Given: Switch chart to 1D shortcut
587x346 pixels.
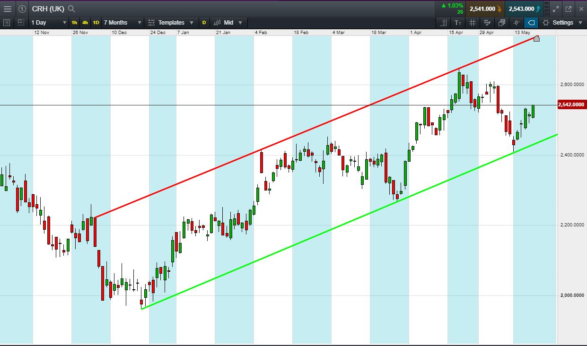Looking at the screenshot, I should [x=96, y=22].
